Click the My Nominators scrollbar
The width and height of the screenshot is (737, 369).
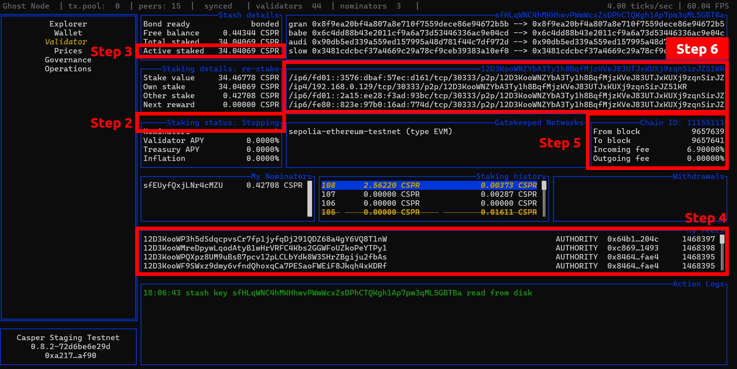pyautogui.click(x=310, y=199)
